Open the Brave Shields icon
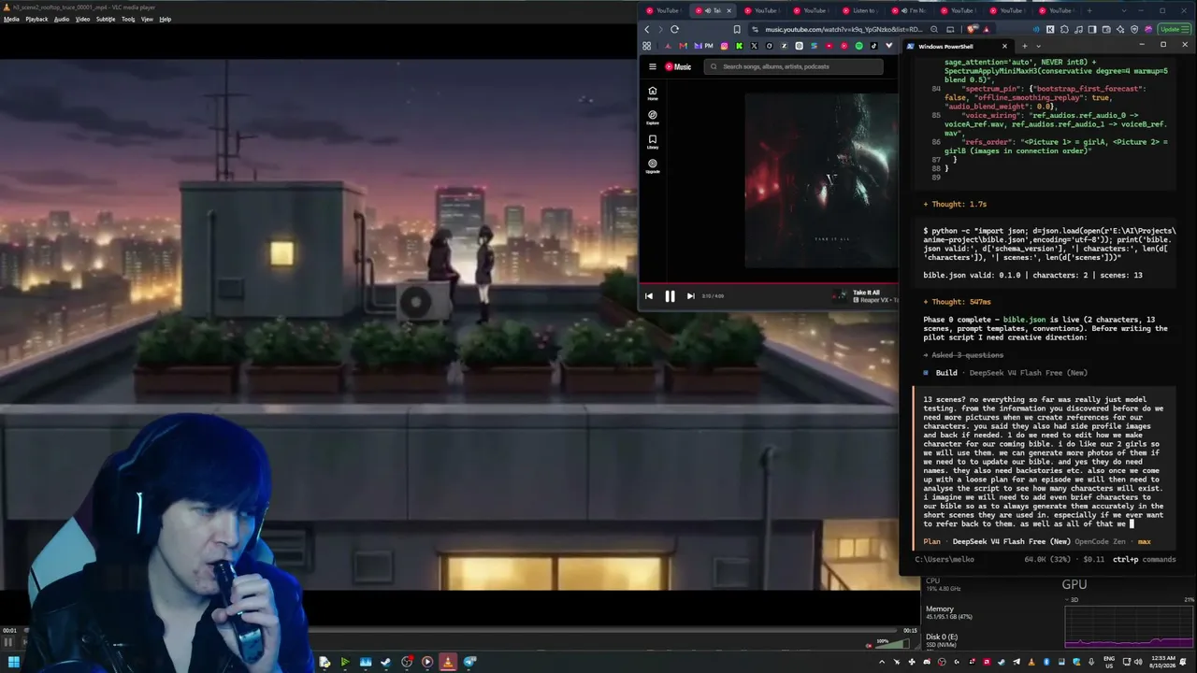The height and width of the screenshot is (673, 1197). (x=973, y=29)
